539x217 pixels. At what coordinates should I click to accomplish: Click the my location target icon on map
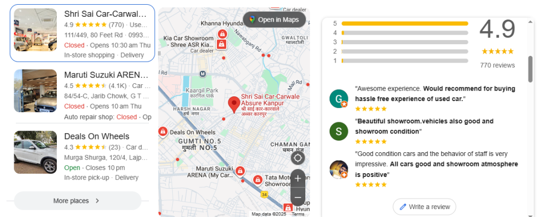[x=298, y=158]
